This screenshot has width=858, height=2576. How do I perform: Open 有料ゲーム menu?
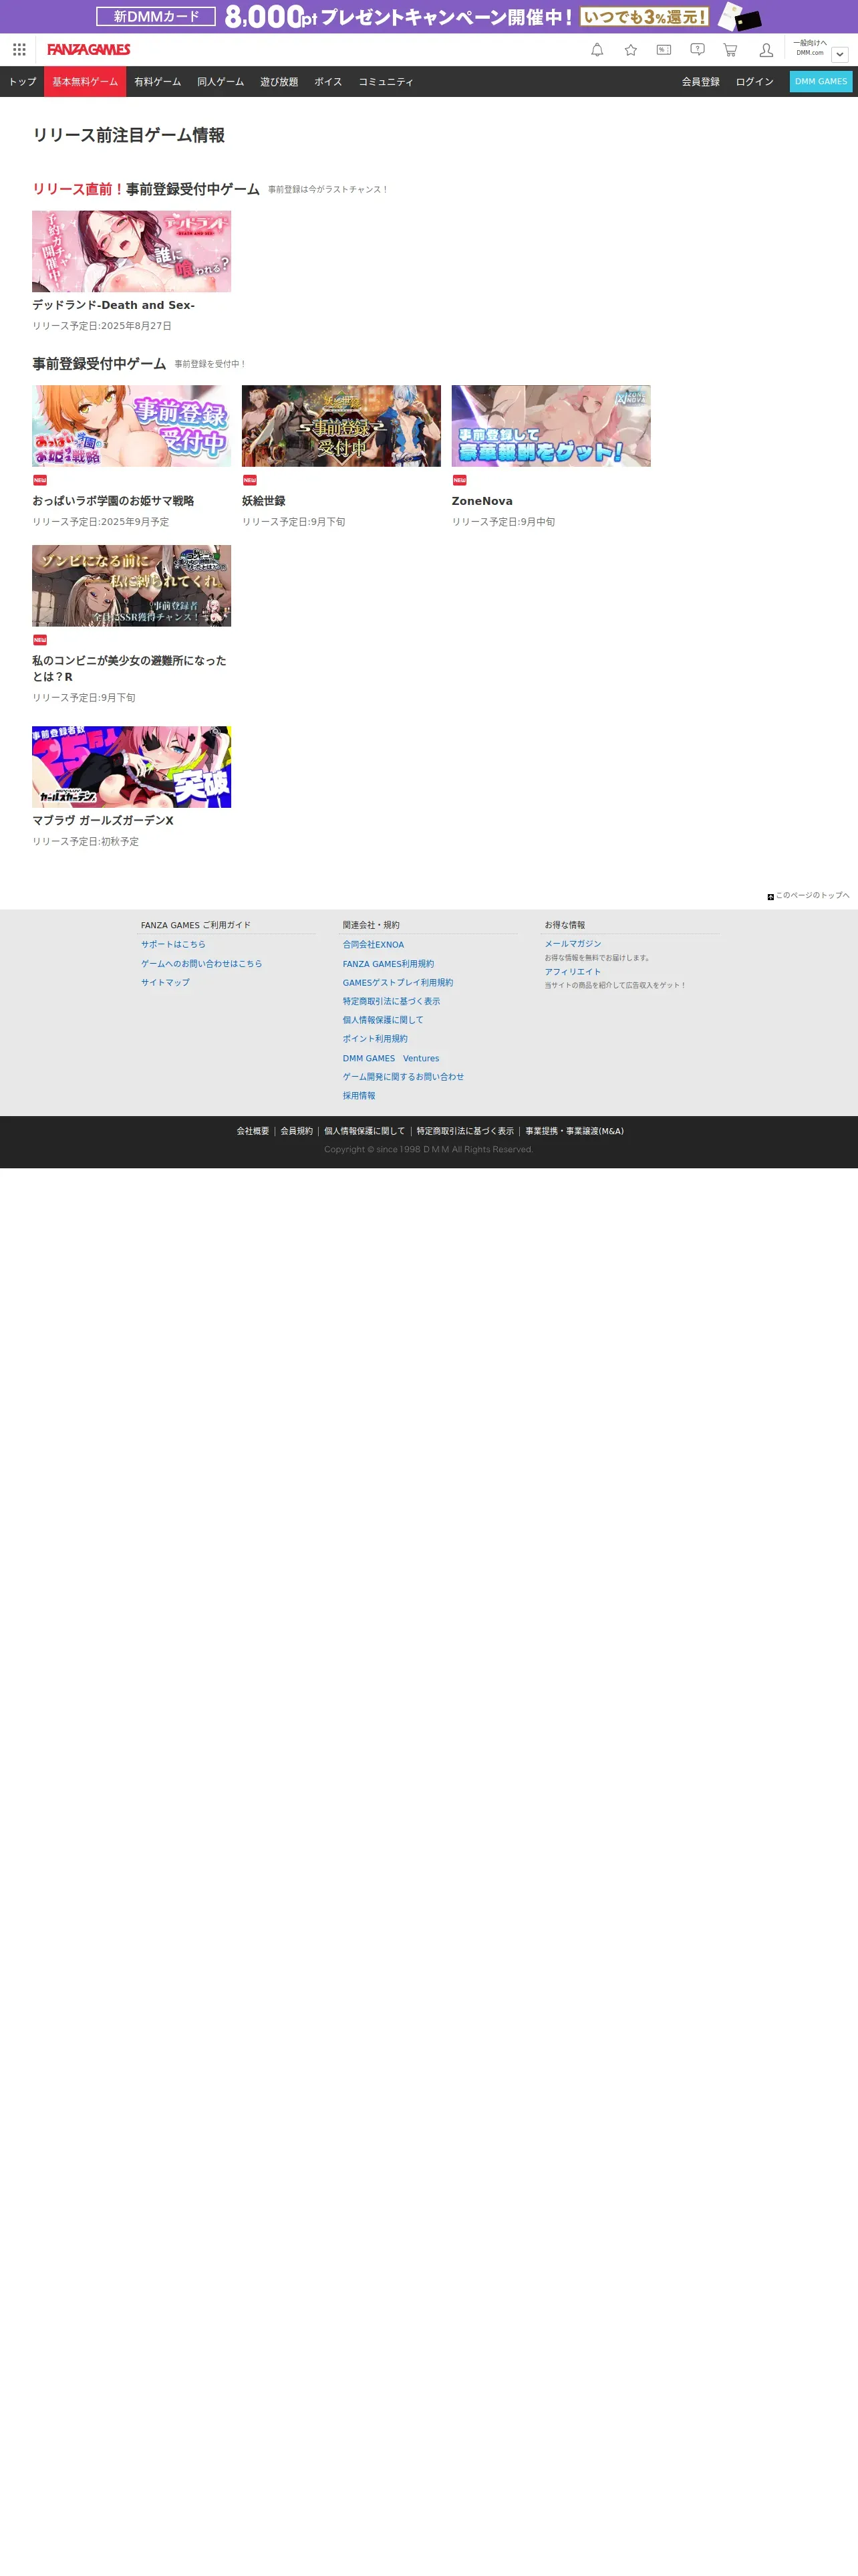[x=158, y=82]
